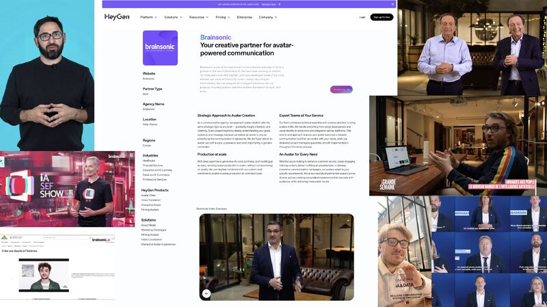Click Sign up for free button
Image resolution: width=547 pixels, height=307 pixels.
[x=382, y=17]
